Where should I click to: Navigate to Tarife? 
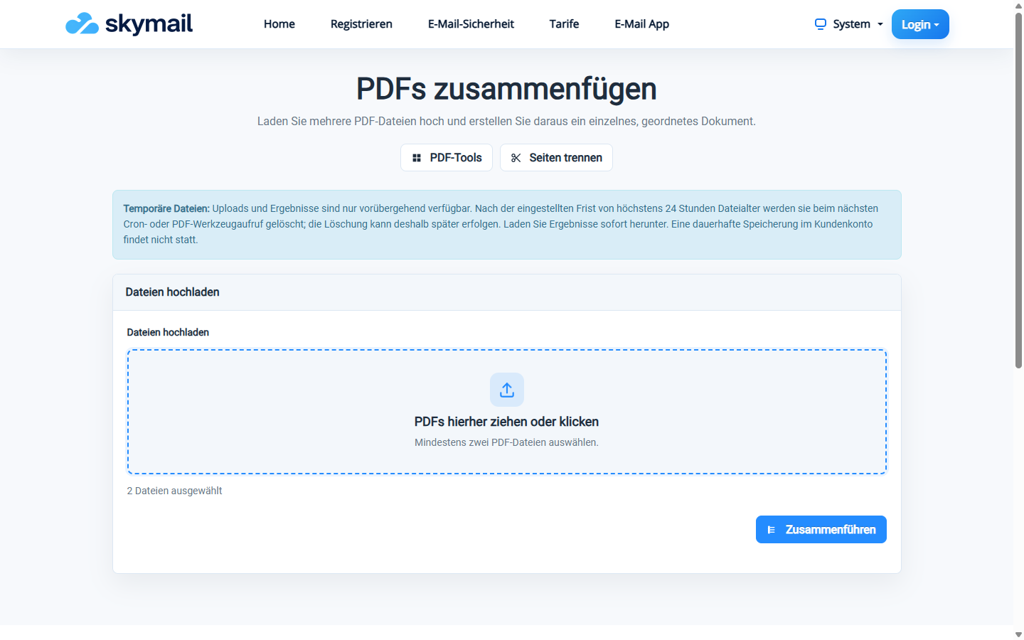pos(564,24)
